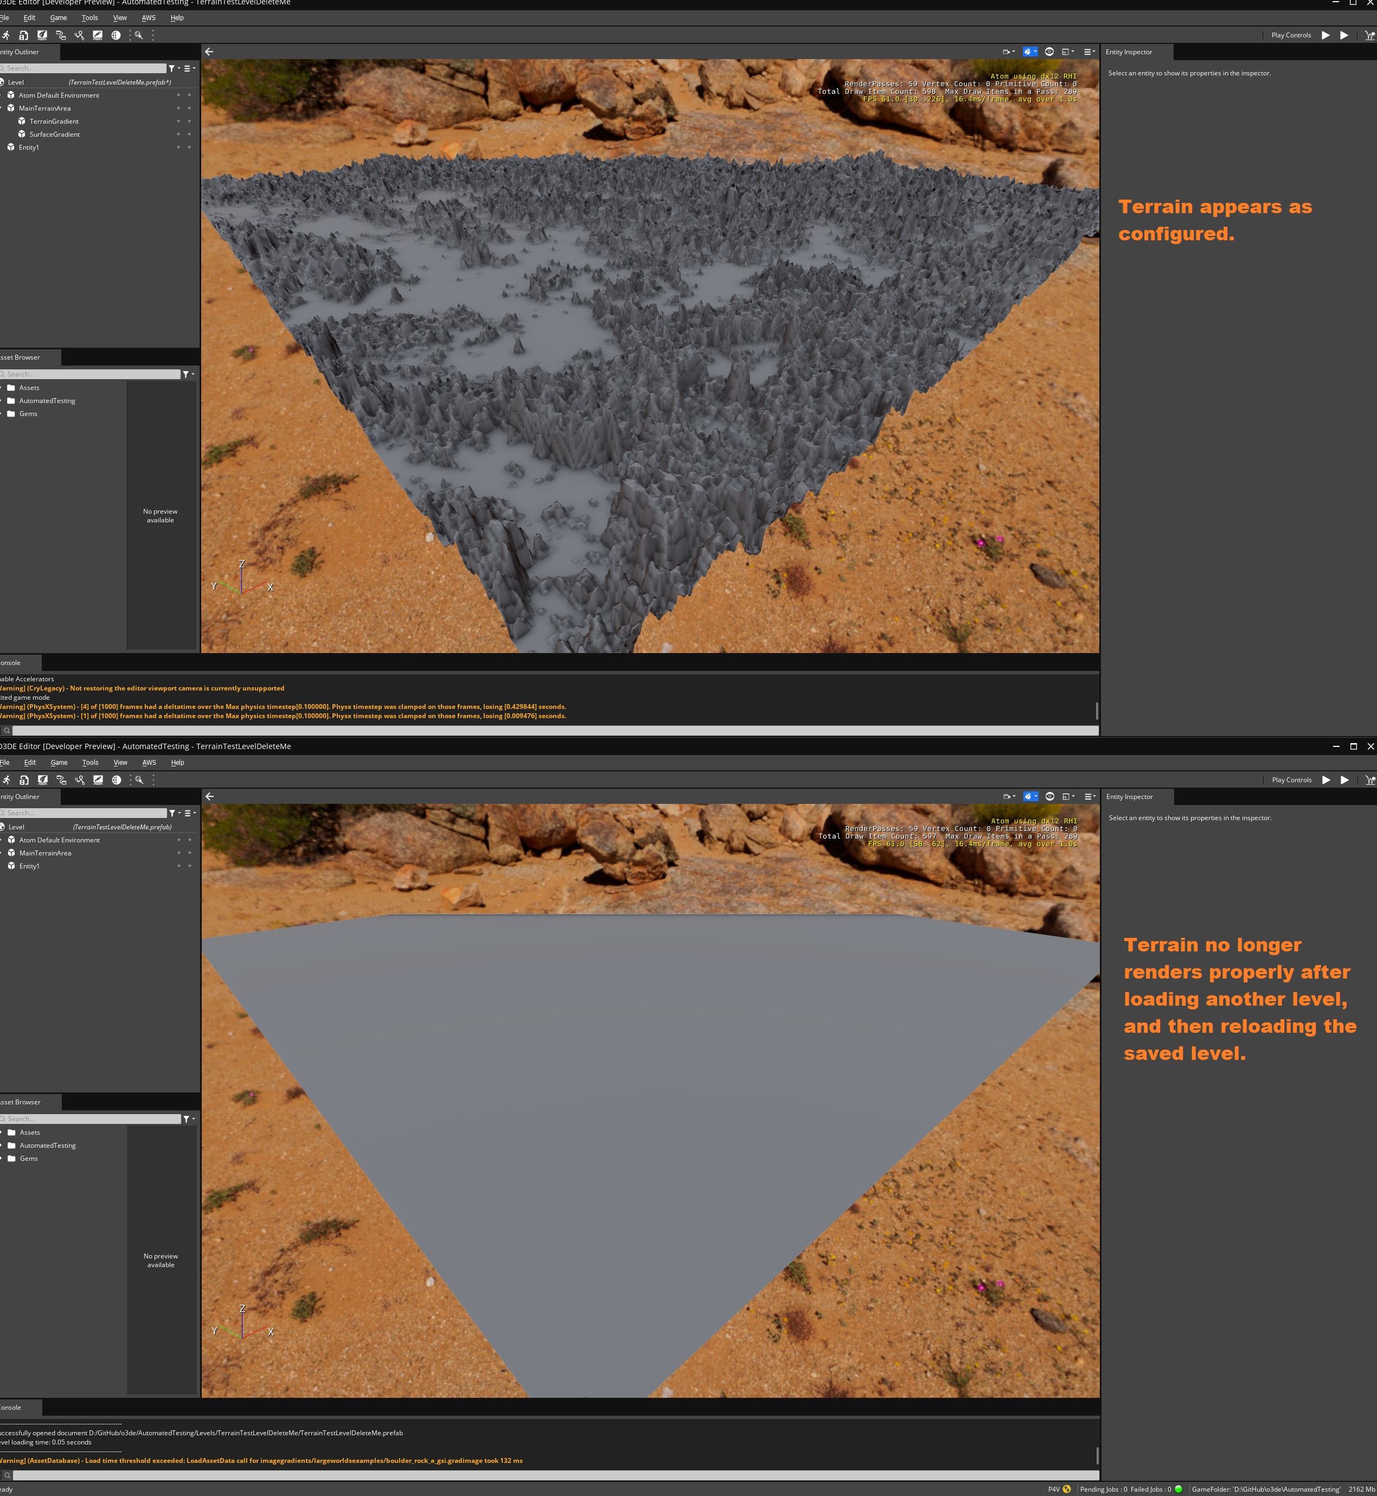Open the filter icon next to Asset Browser search
Viewport: 1377px width, 1496px height.
[x=185, y=373]
